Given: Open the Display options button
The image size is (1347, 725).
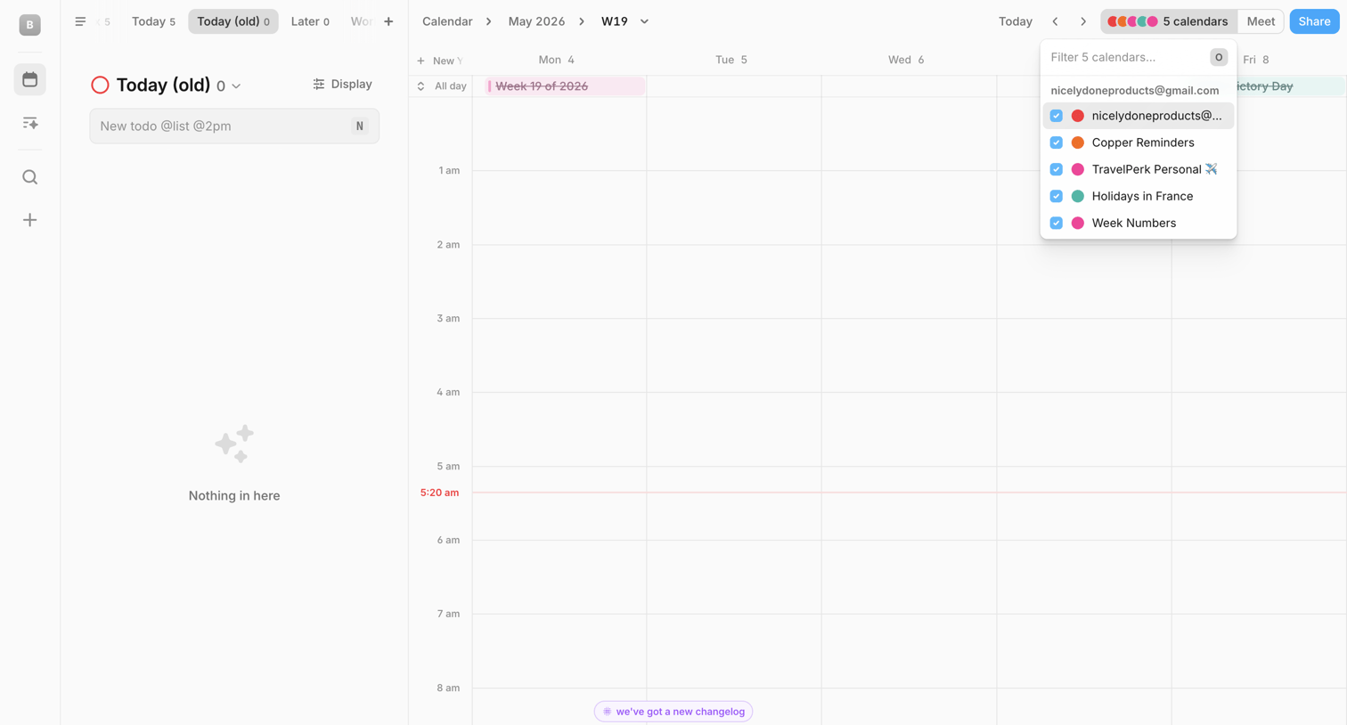Looking at the screenshot, I should pos(342,84).
